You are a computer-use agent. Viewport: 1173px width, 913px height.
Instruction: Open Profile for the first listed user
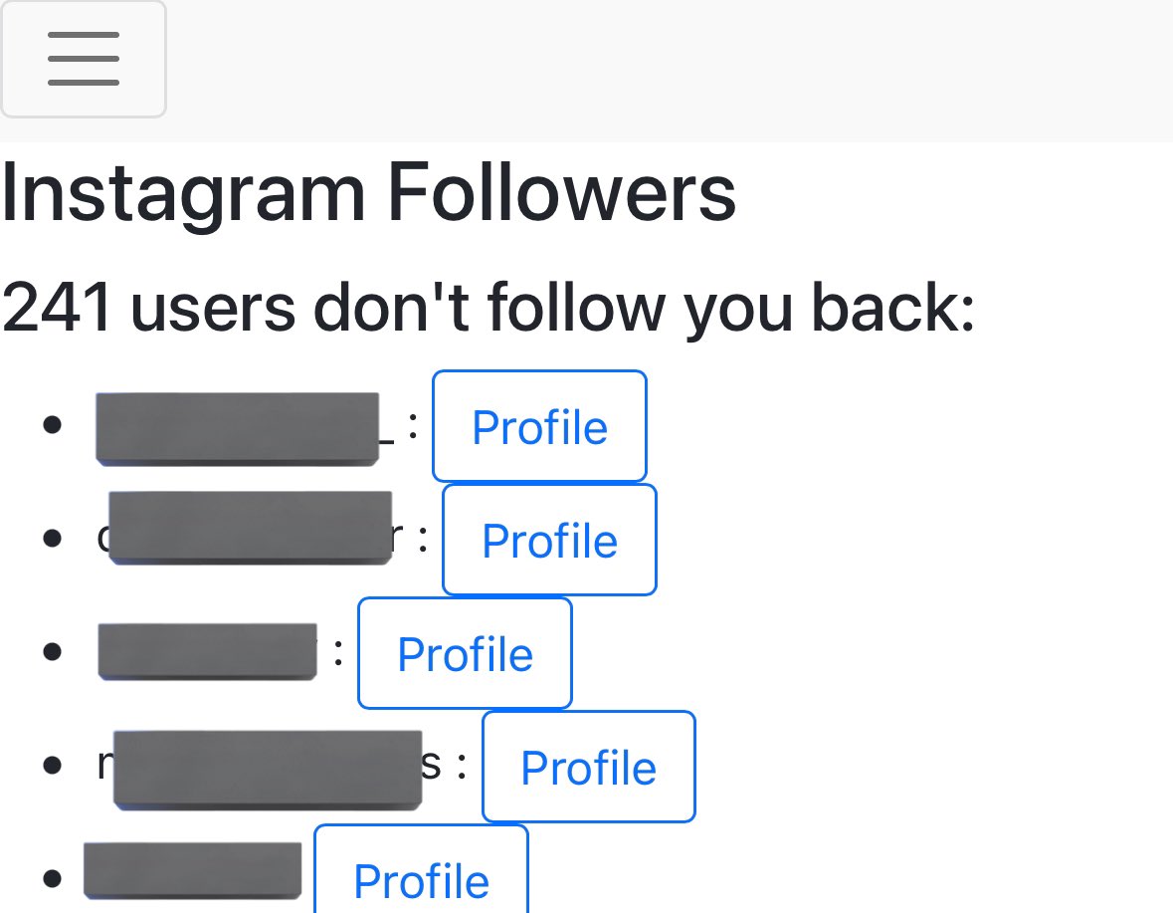click(539, 427)
